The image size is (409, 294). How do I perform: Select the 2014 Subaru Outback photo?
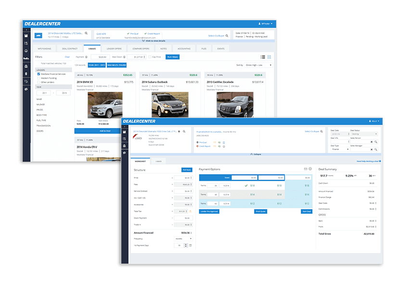click(170, 104)
